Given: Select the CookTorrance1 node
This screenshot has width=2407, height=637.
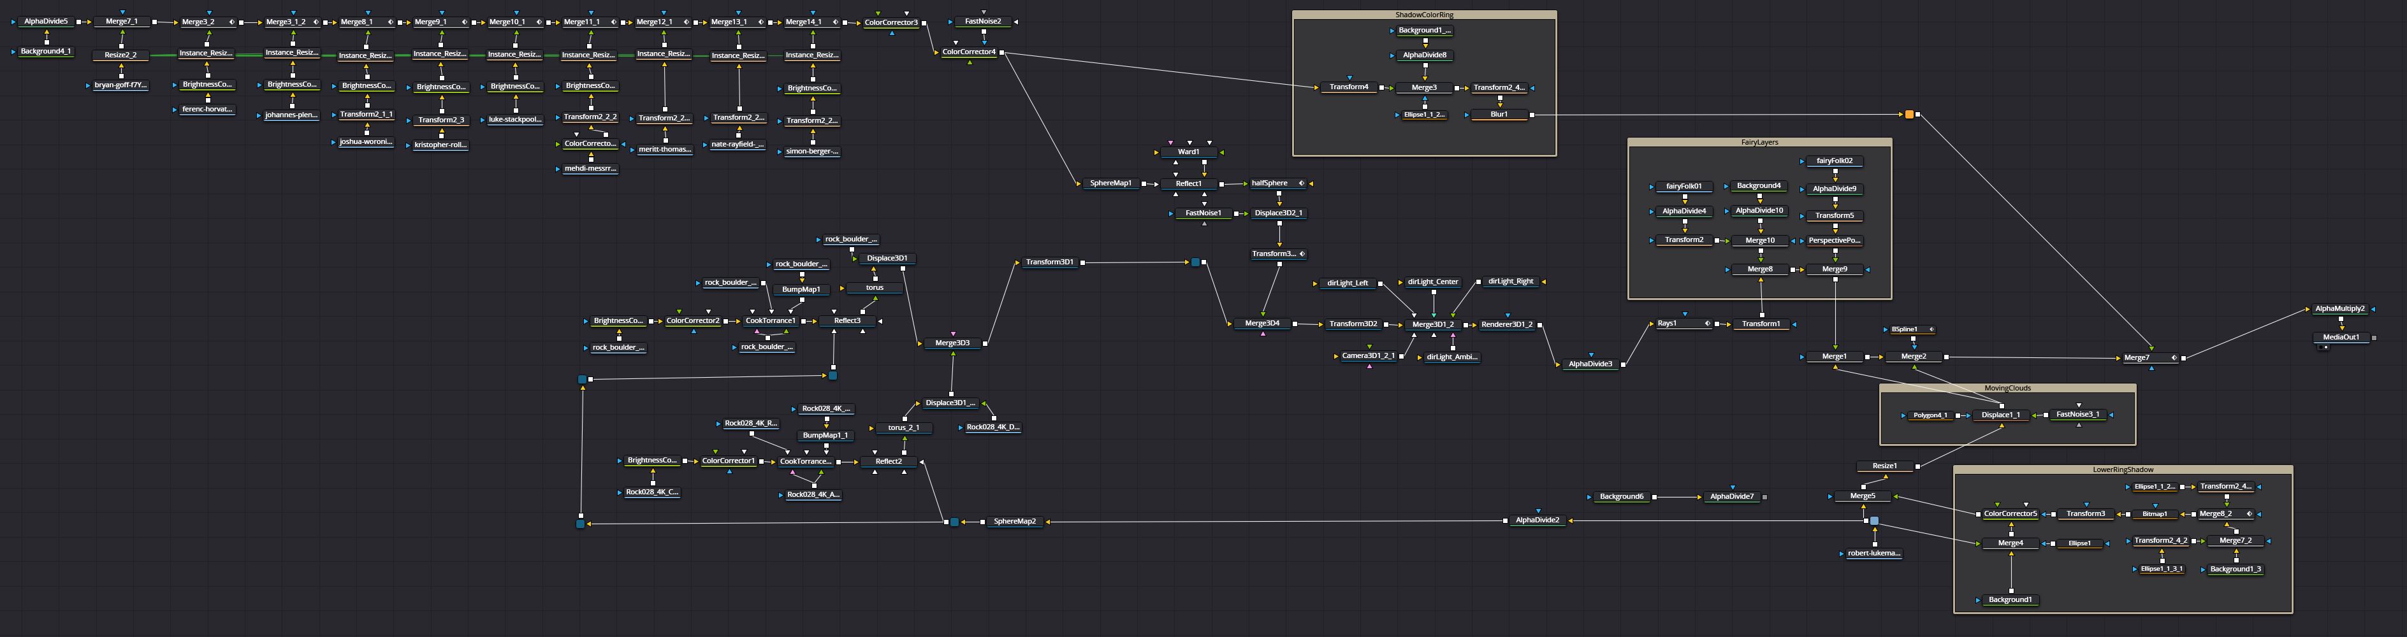Looking at the screenshot, I should click(771, 320).
